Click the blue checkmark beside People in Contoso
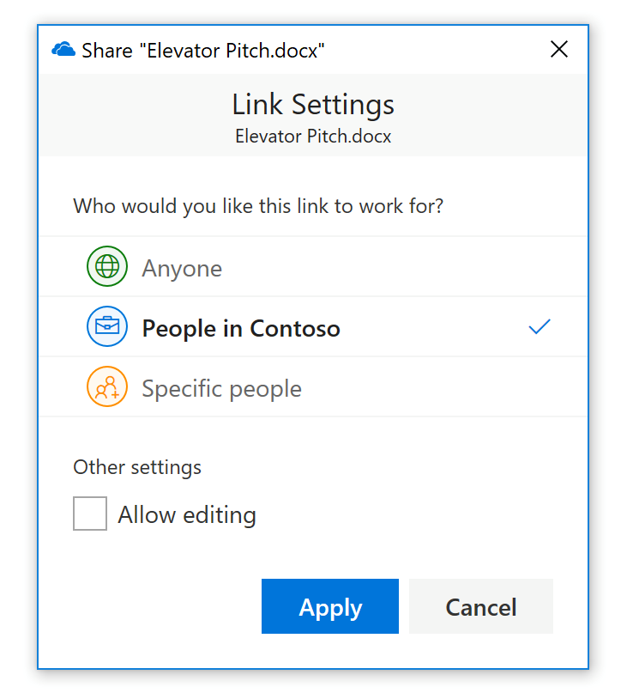The height and width of the screenshot is (699, 621). 540,327
